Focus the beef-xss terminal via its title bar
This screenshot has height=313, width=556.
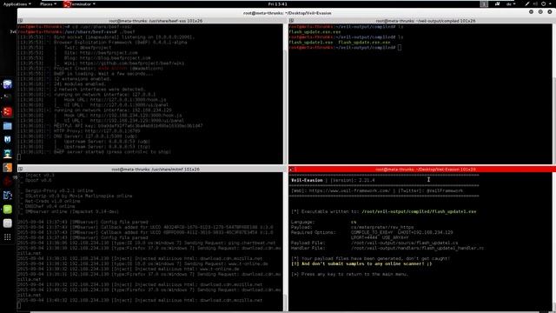tap(156, 21)
